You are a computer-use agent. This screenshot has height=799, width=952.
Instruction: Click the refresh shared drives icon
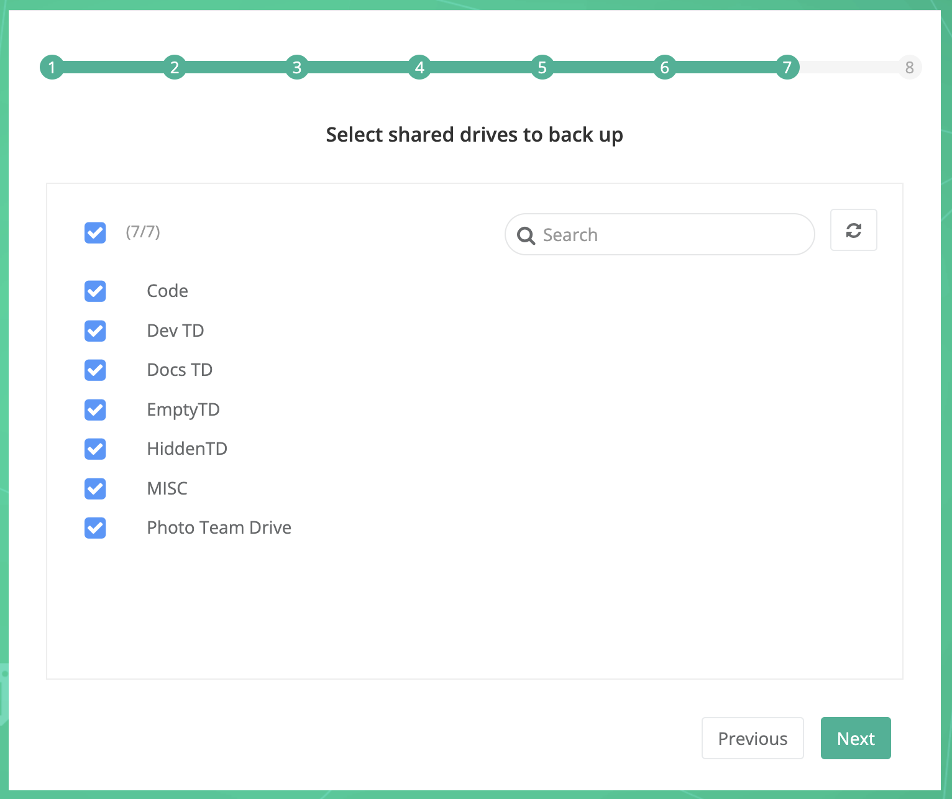853,230
